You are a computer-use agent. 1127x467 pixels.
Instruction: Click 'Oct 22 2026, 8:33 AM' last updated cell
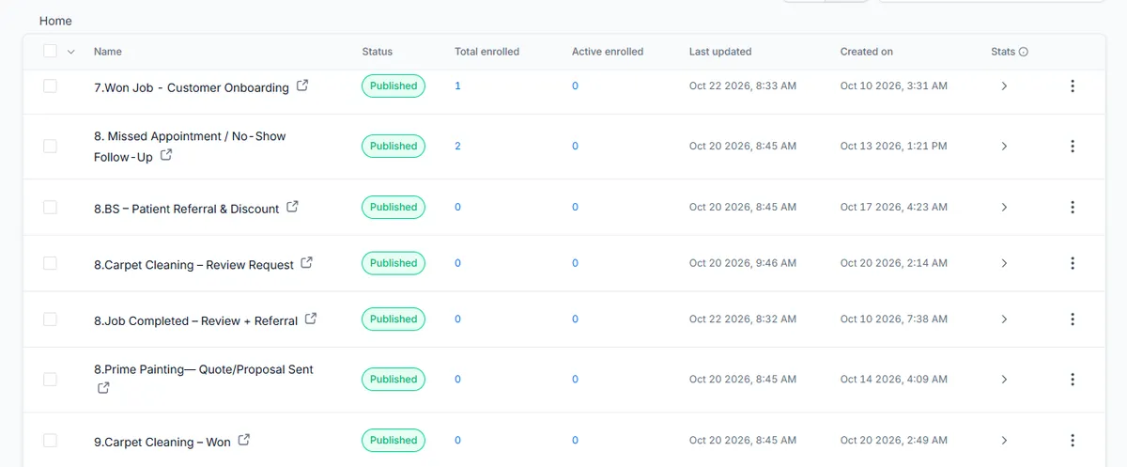pos(743,86)
